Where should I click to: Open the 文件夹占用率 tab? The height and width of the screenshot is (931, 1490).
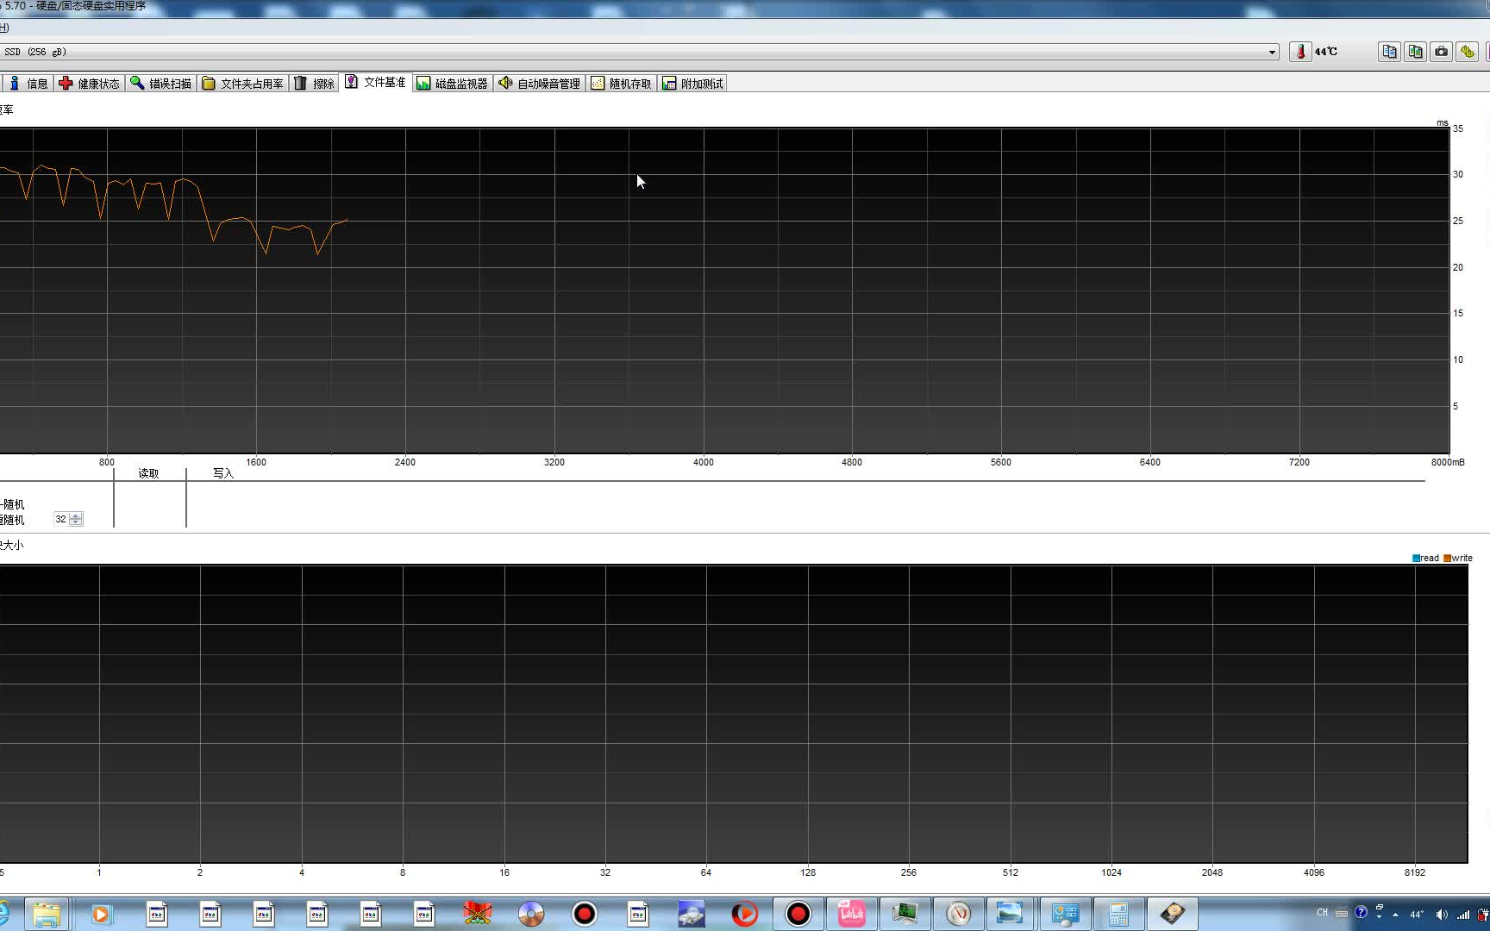click(x=243, y=84)
